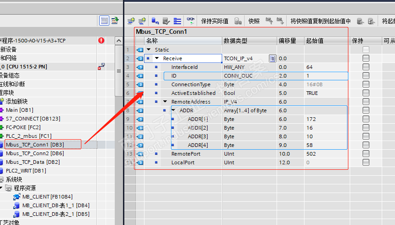Click the 快照 button
This screenshot has height=225, width=395.
[x=254, y=21]
